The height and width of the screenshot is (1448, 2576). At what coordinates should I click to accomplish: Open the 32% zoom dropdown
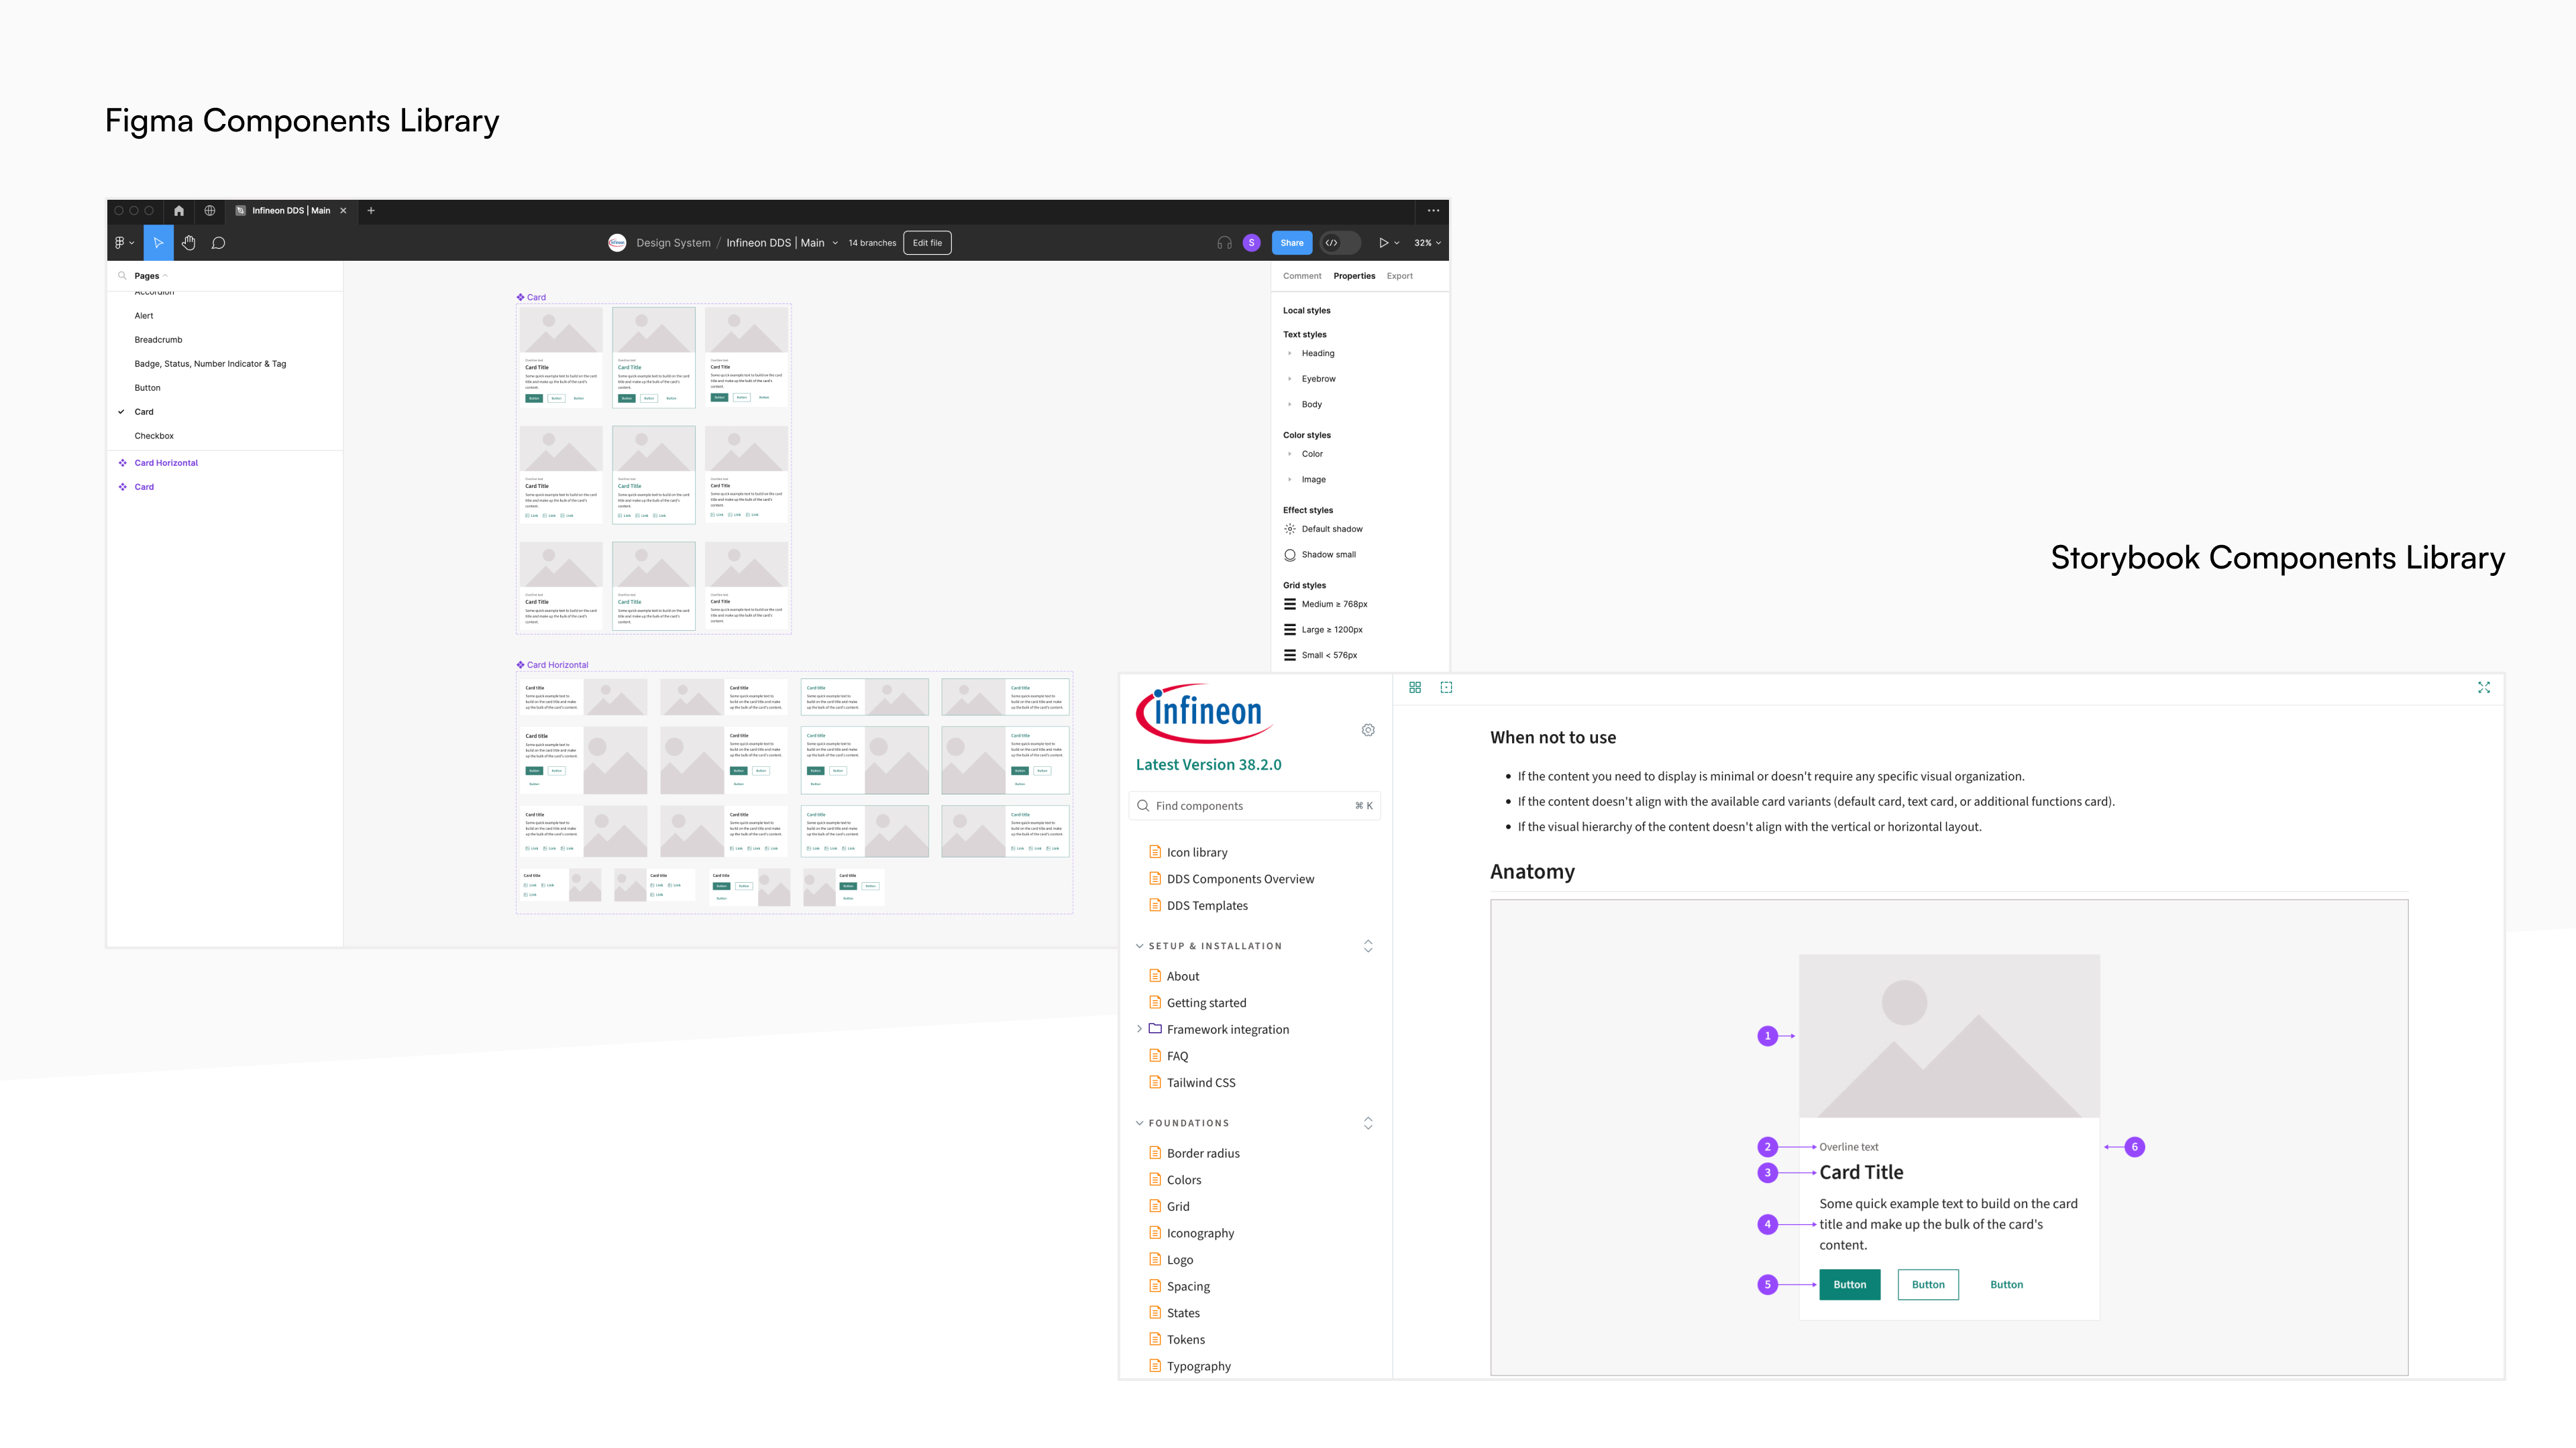[x=1427, y=243]
